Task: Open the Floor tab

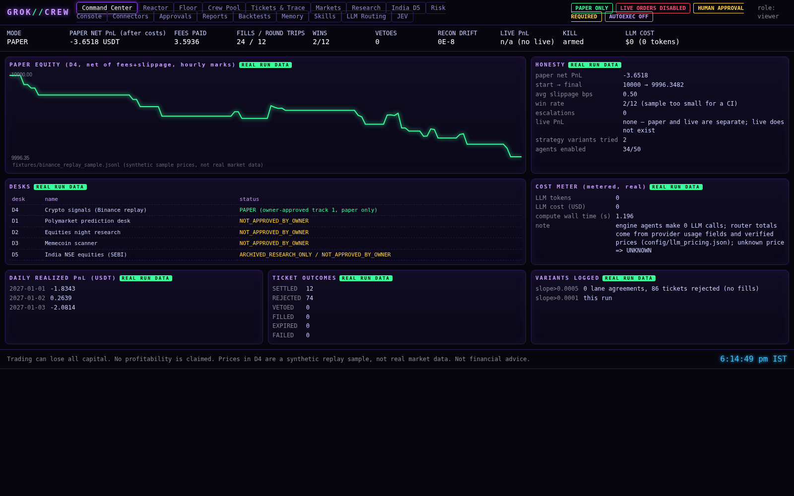Action: pyautogui.click(x=188, y=8)
